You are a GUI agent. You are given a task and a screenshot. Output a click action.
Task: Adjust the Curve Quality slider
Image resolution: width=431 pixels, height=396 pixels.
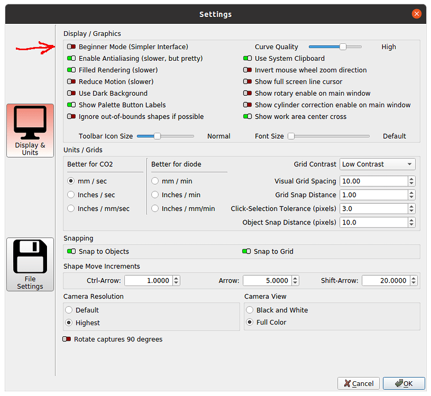[335, 46]
